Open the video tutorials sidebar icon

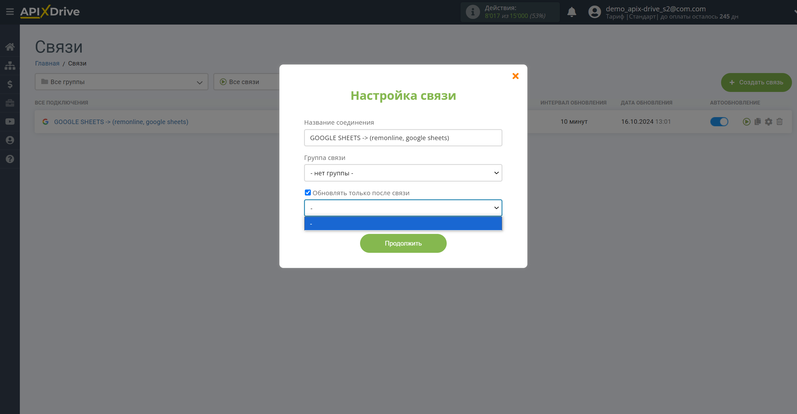(10, 122)
